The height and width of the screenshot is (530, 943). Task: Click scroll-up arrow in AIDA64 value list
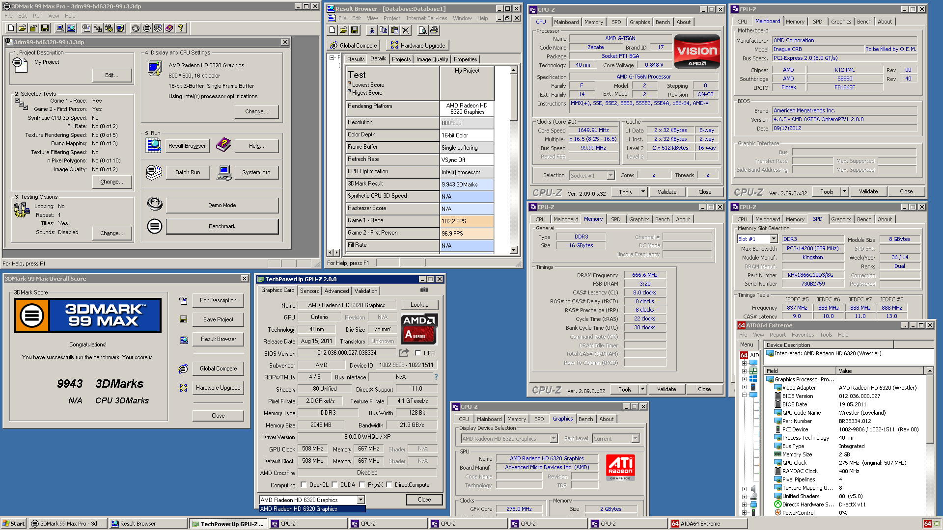[x=929, y=371]
